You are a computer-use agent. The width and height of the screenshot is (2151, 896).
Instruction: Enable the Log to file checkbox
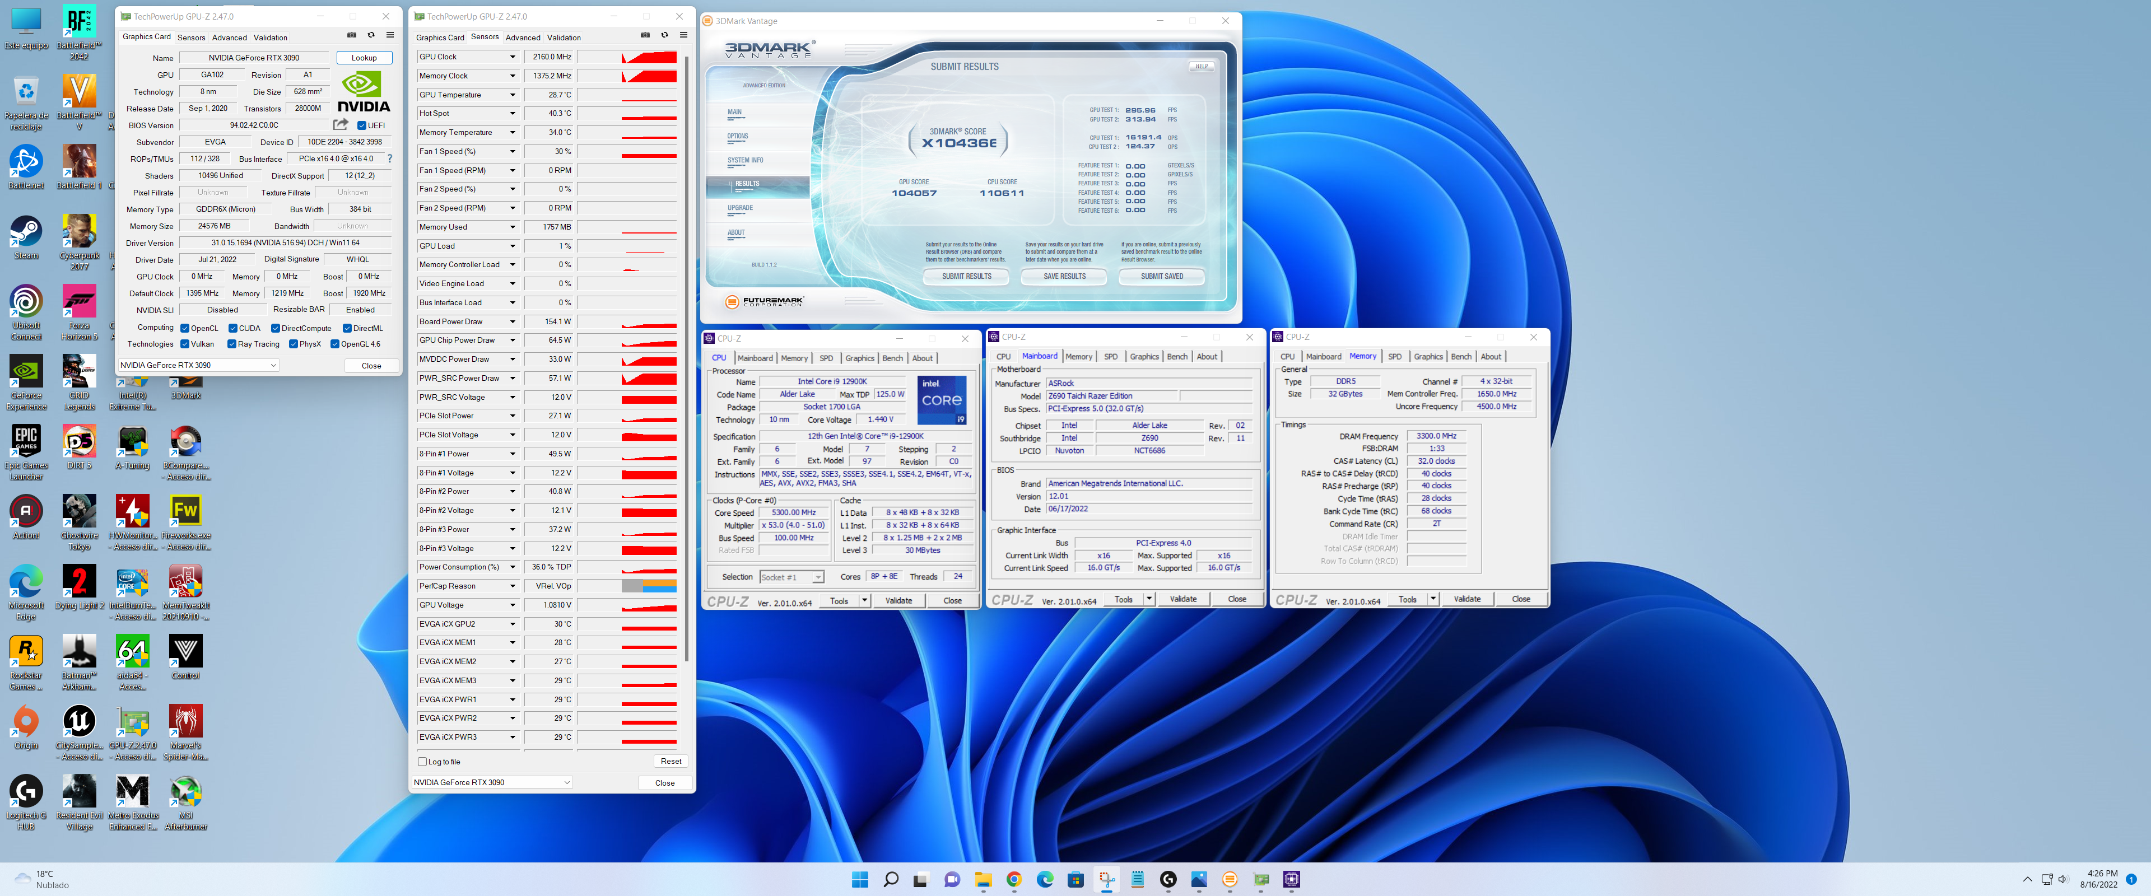pyautogui.click(x=422, y=762)
